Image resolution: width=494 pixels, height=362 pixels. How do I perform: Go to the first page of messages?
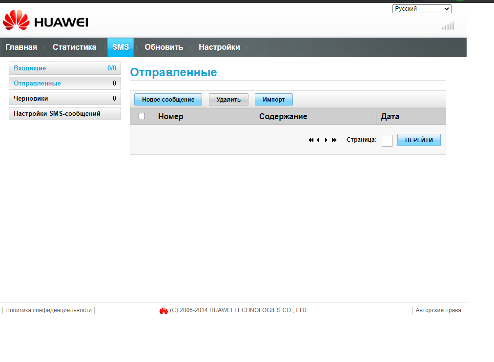[x=311, y=140]
